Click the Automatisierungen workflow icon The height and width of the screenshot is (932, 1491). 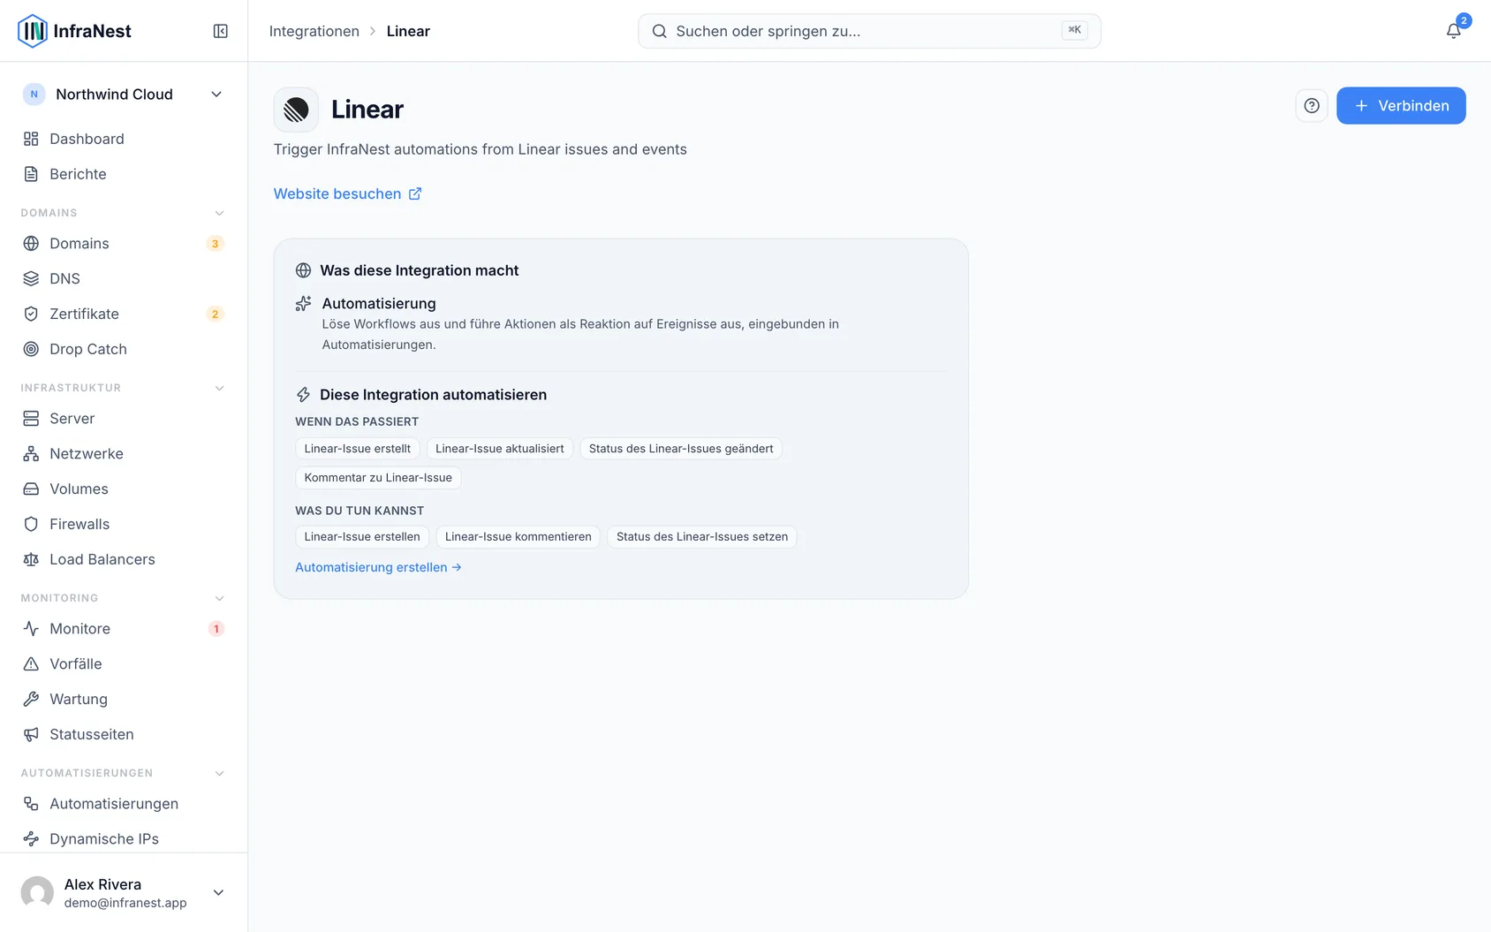[x=31, y=803]
